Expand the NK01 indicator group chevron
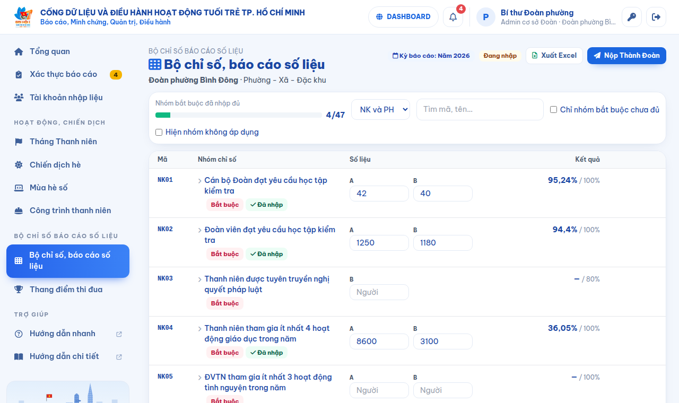The image size is (679, 403). pos(200,181)
